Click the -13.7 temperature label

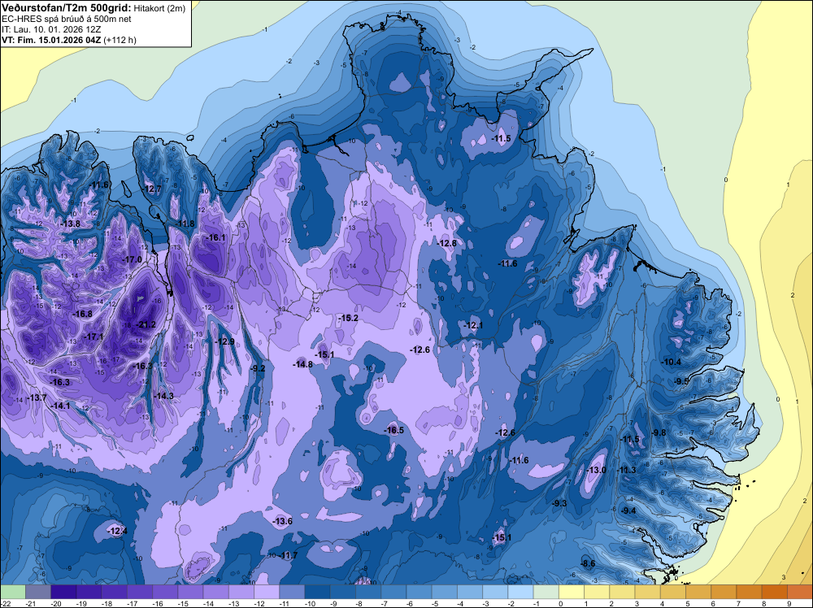pos(37,397)
